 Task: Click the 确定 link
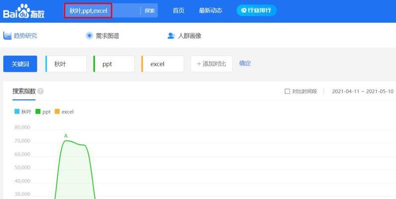[245, 63]
